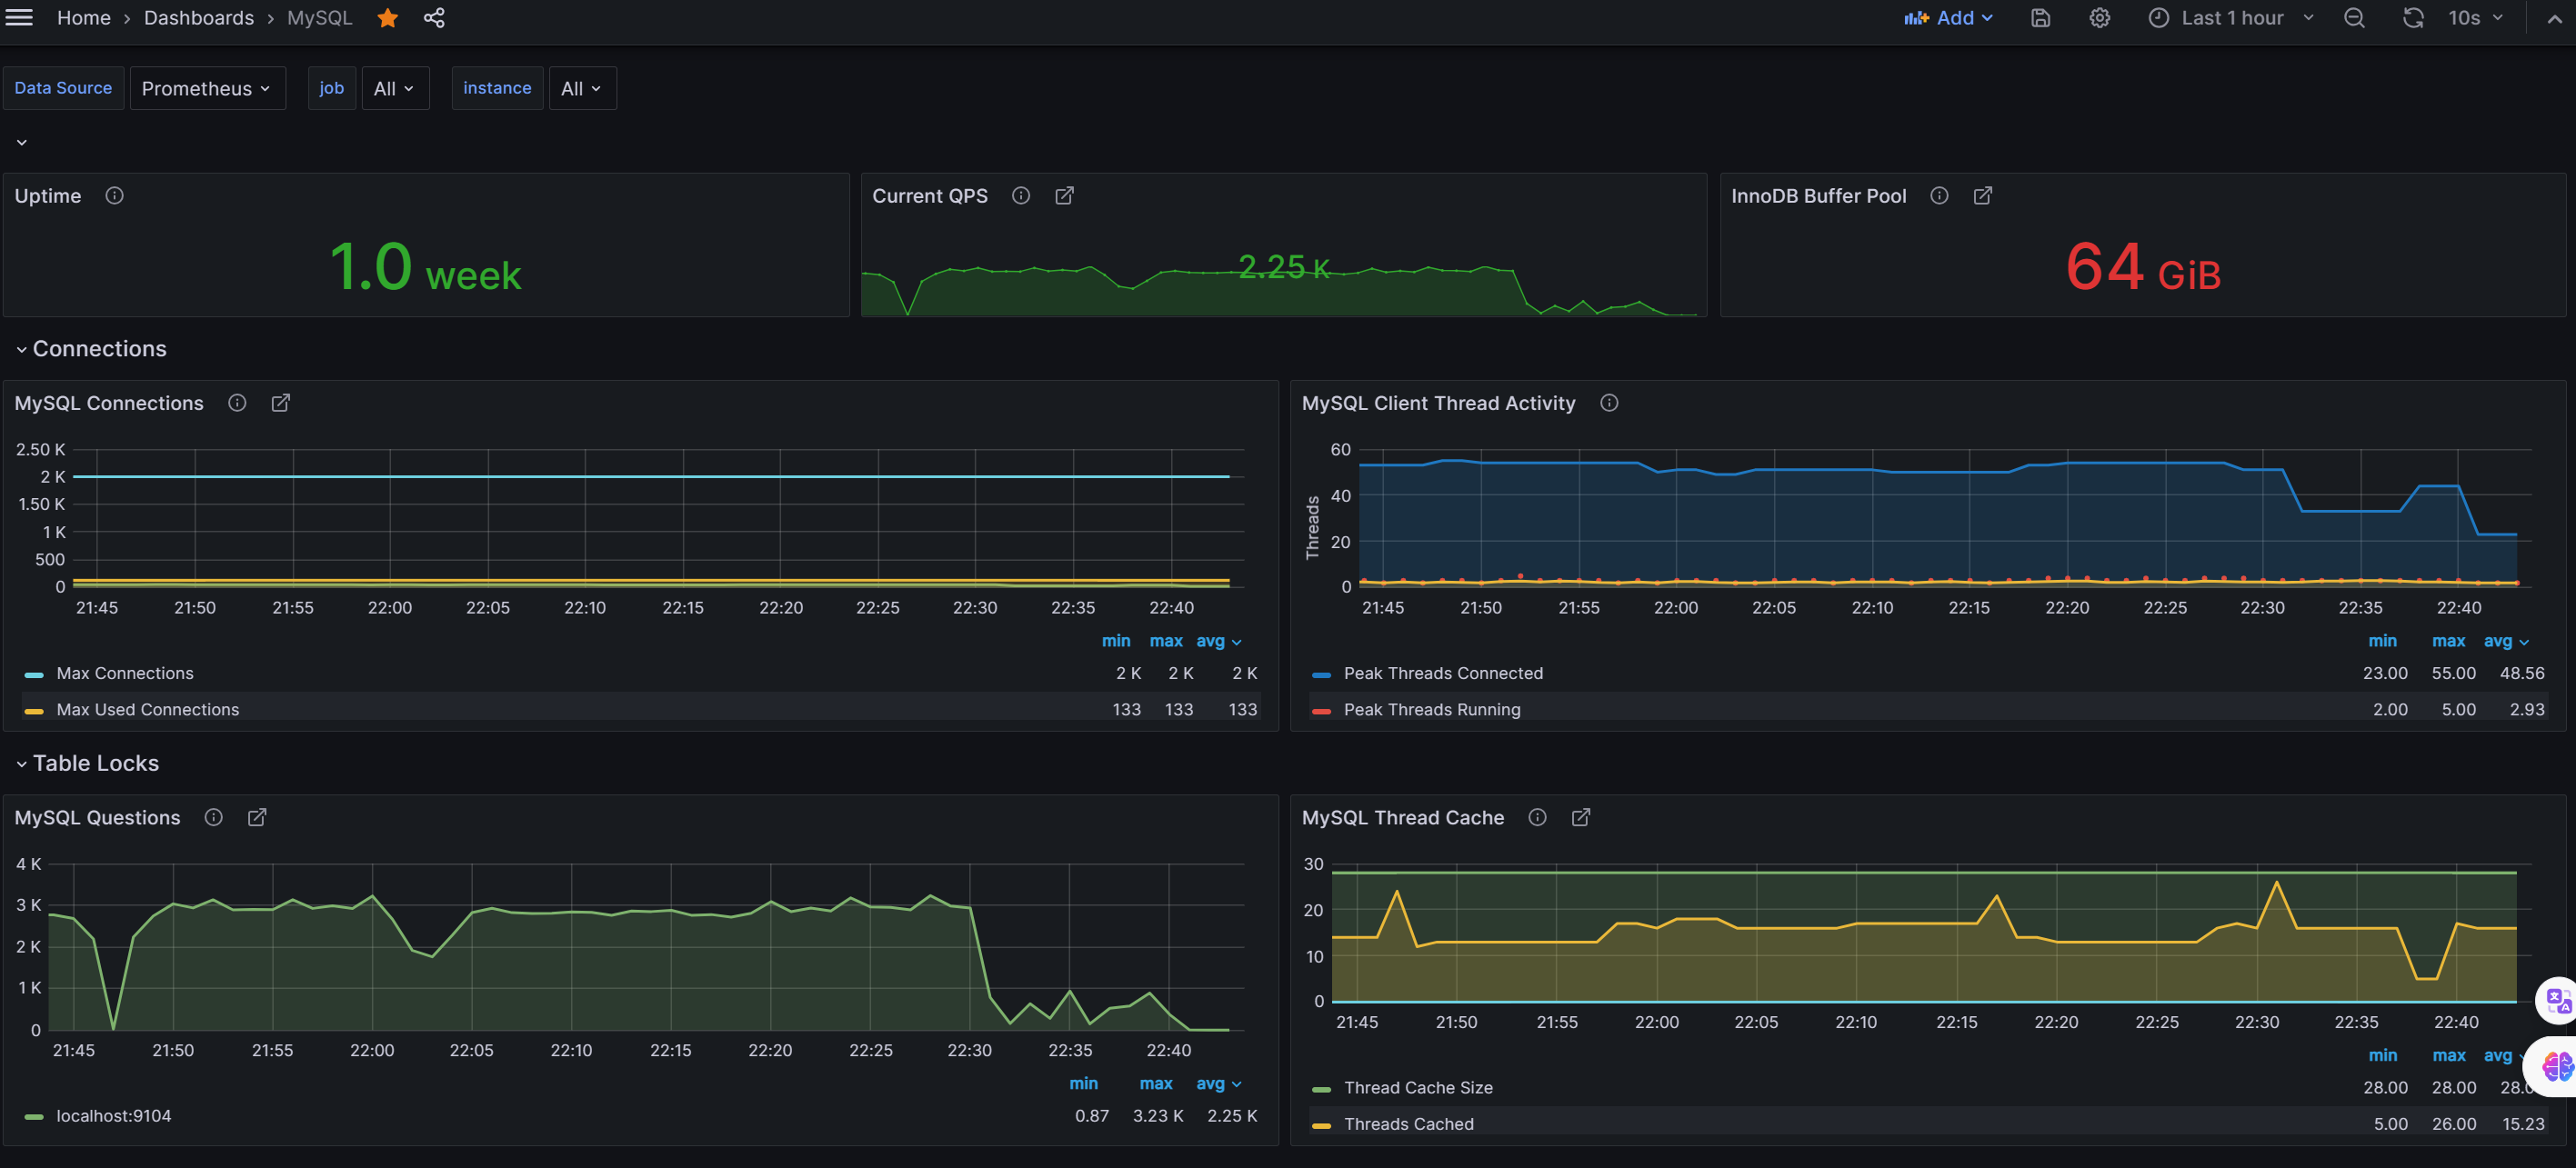Click Max Connections legend color swatch

tap(34, 674)
